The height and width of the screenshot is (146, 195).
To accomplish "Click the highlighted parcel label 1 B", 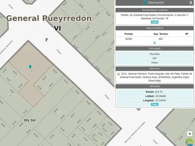I will [x=30, y=71].
